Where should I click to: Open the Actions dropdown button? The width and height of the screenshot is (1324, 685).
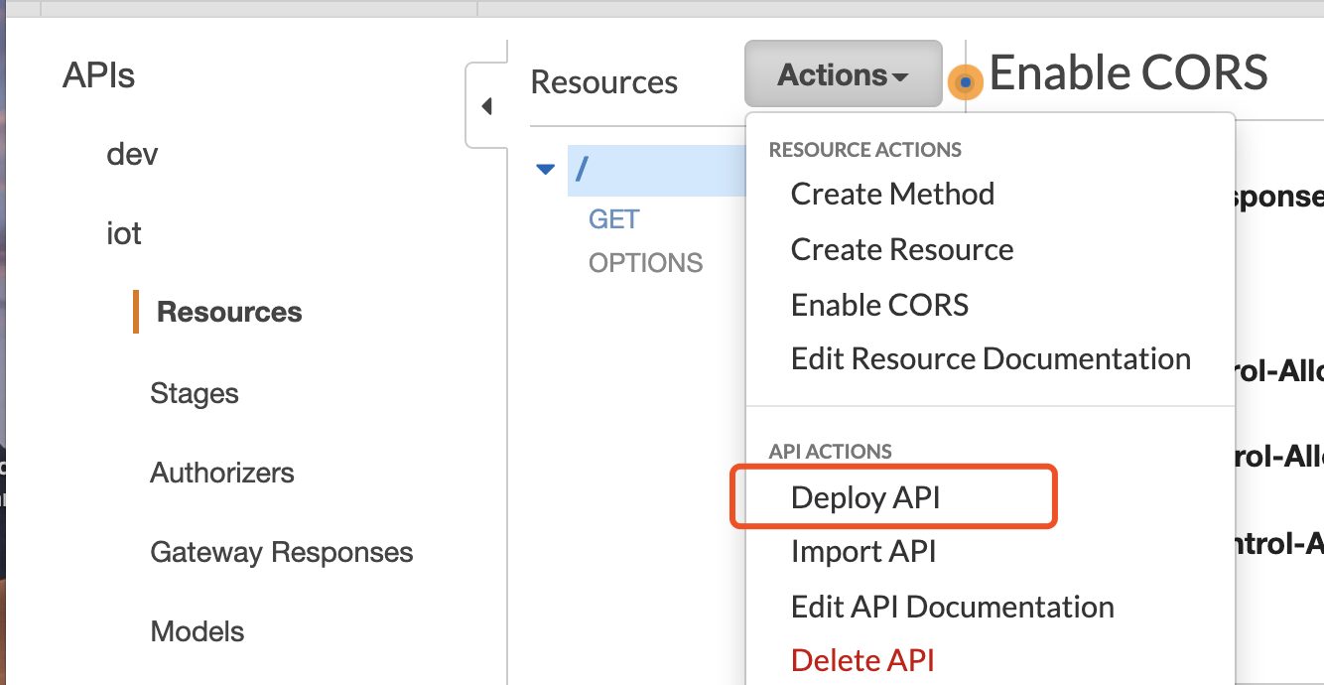843,74
